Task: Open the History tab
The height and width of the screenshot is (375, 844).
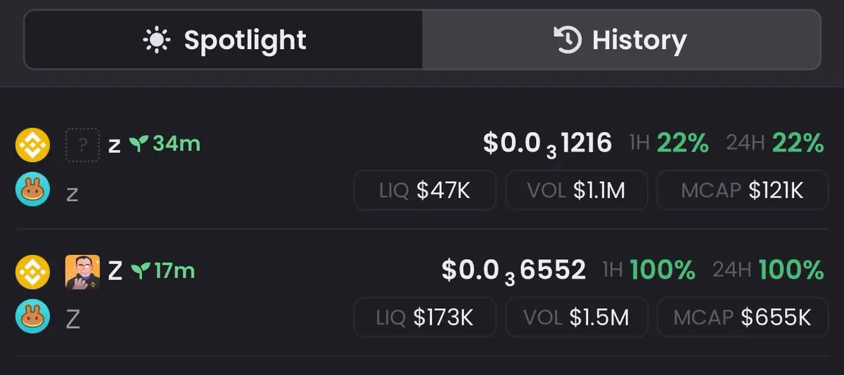Action: [622, 40]
